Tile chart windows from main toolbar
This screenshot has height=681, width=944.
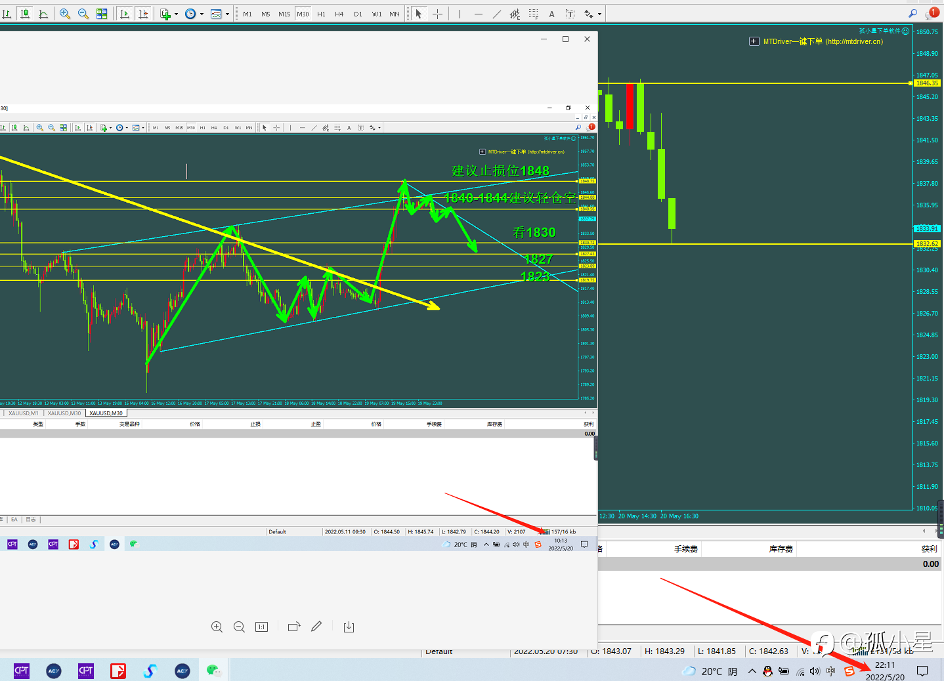(x=102, y=14)
